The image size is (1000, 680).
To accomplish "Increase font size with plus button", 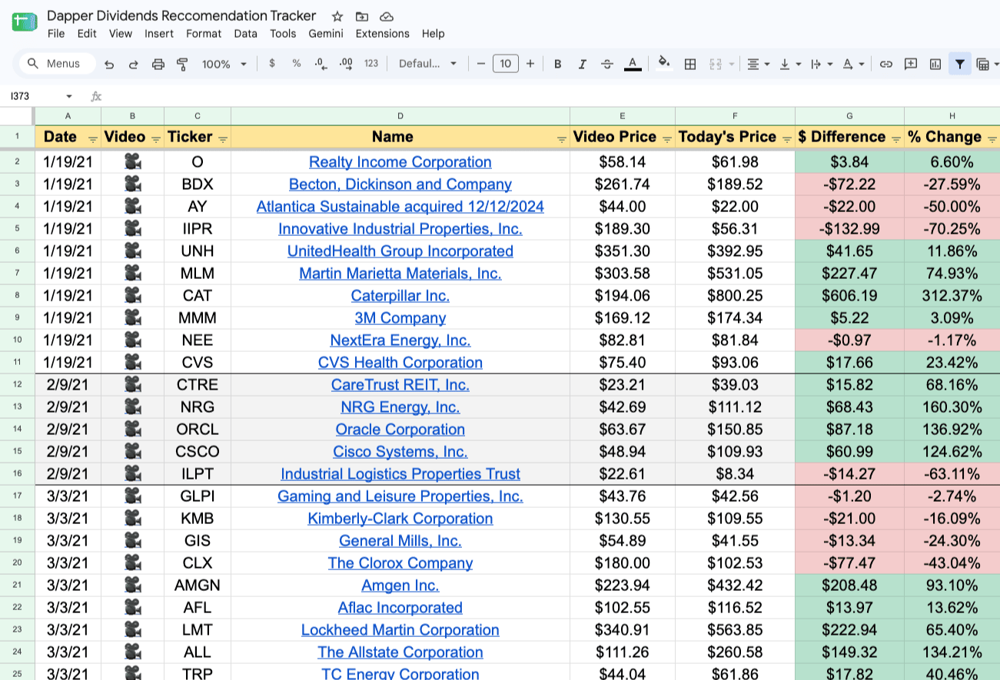I will pos(530,64).
